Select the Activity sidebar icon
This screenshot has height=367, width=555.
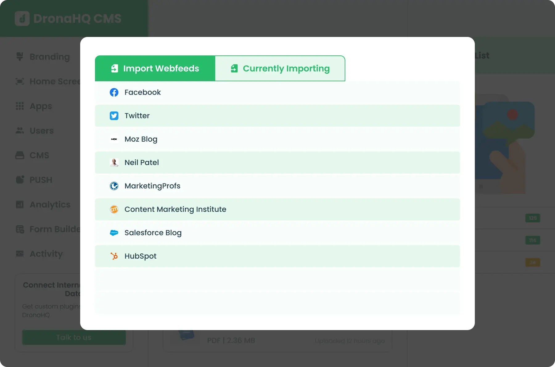pos(20,254)
